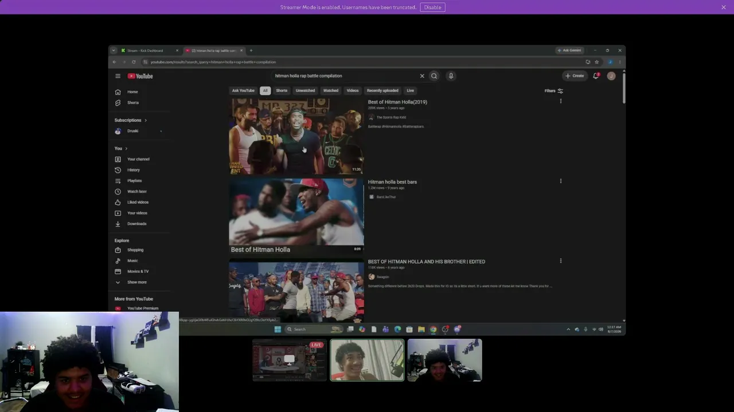Open a new browser tab
Viewport: 734px width, 412px height.
[x=251, y=50]
